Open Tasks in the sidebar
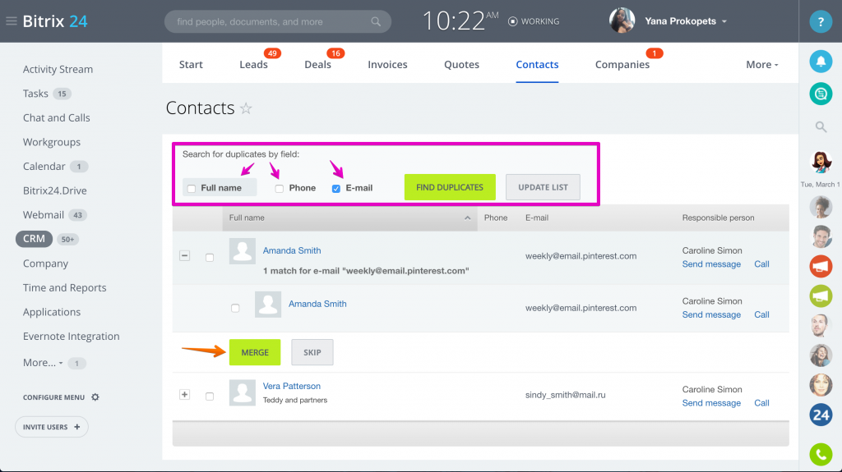The height and width of the screenshot is (472, 842). (x=35, y=94)
